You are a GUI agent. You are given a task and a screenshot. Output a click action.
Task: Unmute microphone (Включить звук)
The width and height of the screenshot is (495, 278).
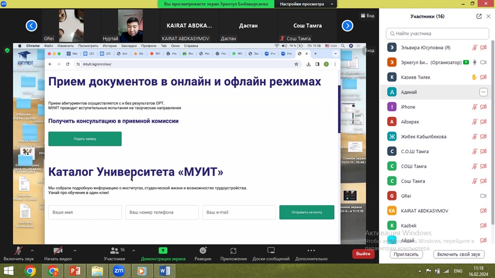coord(18,254)
